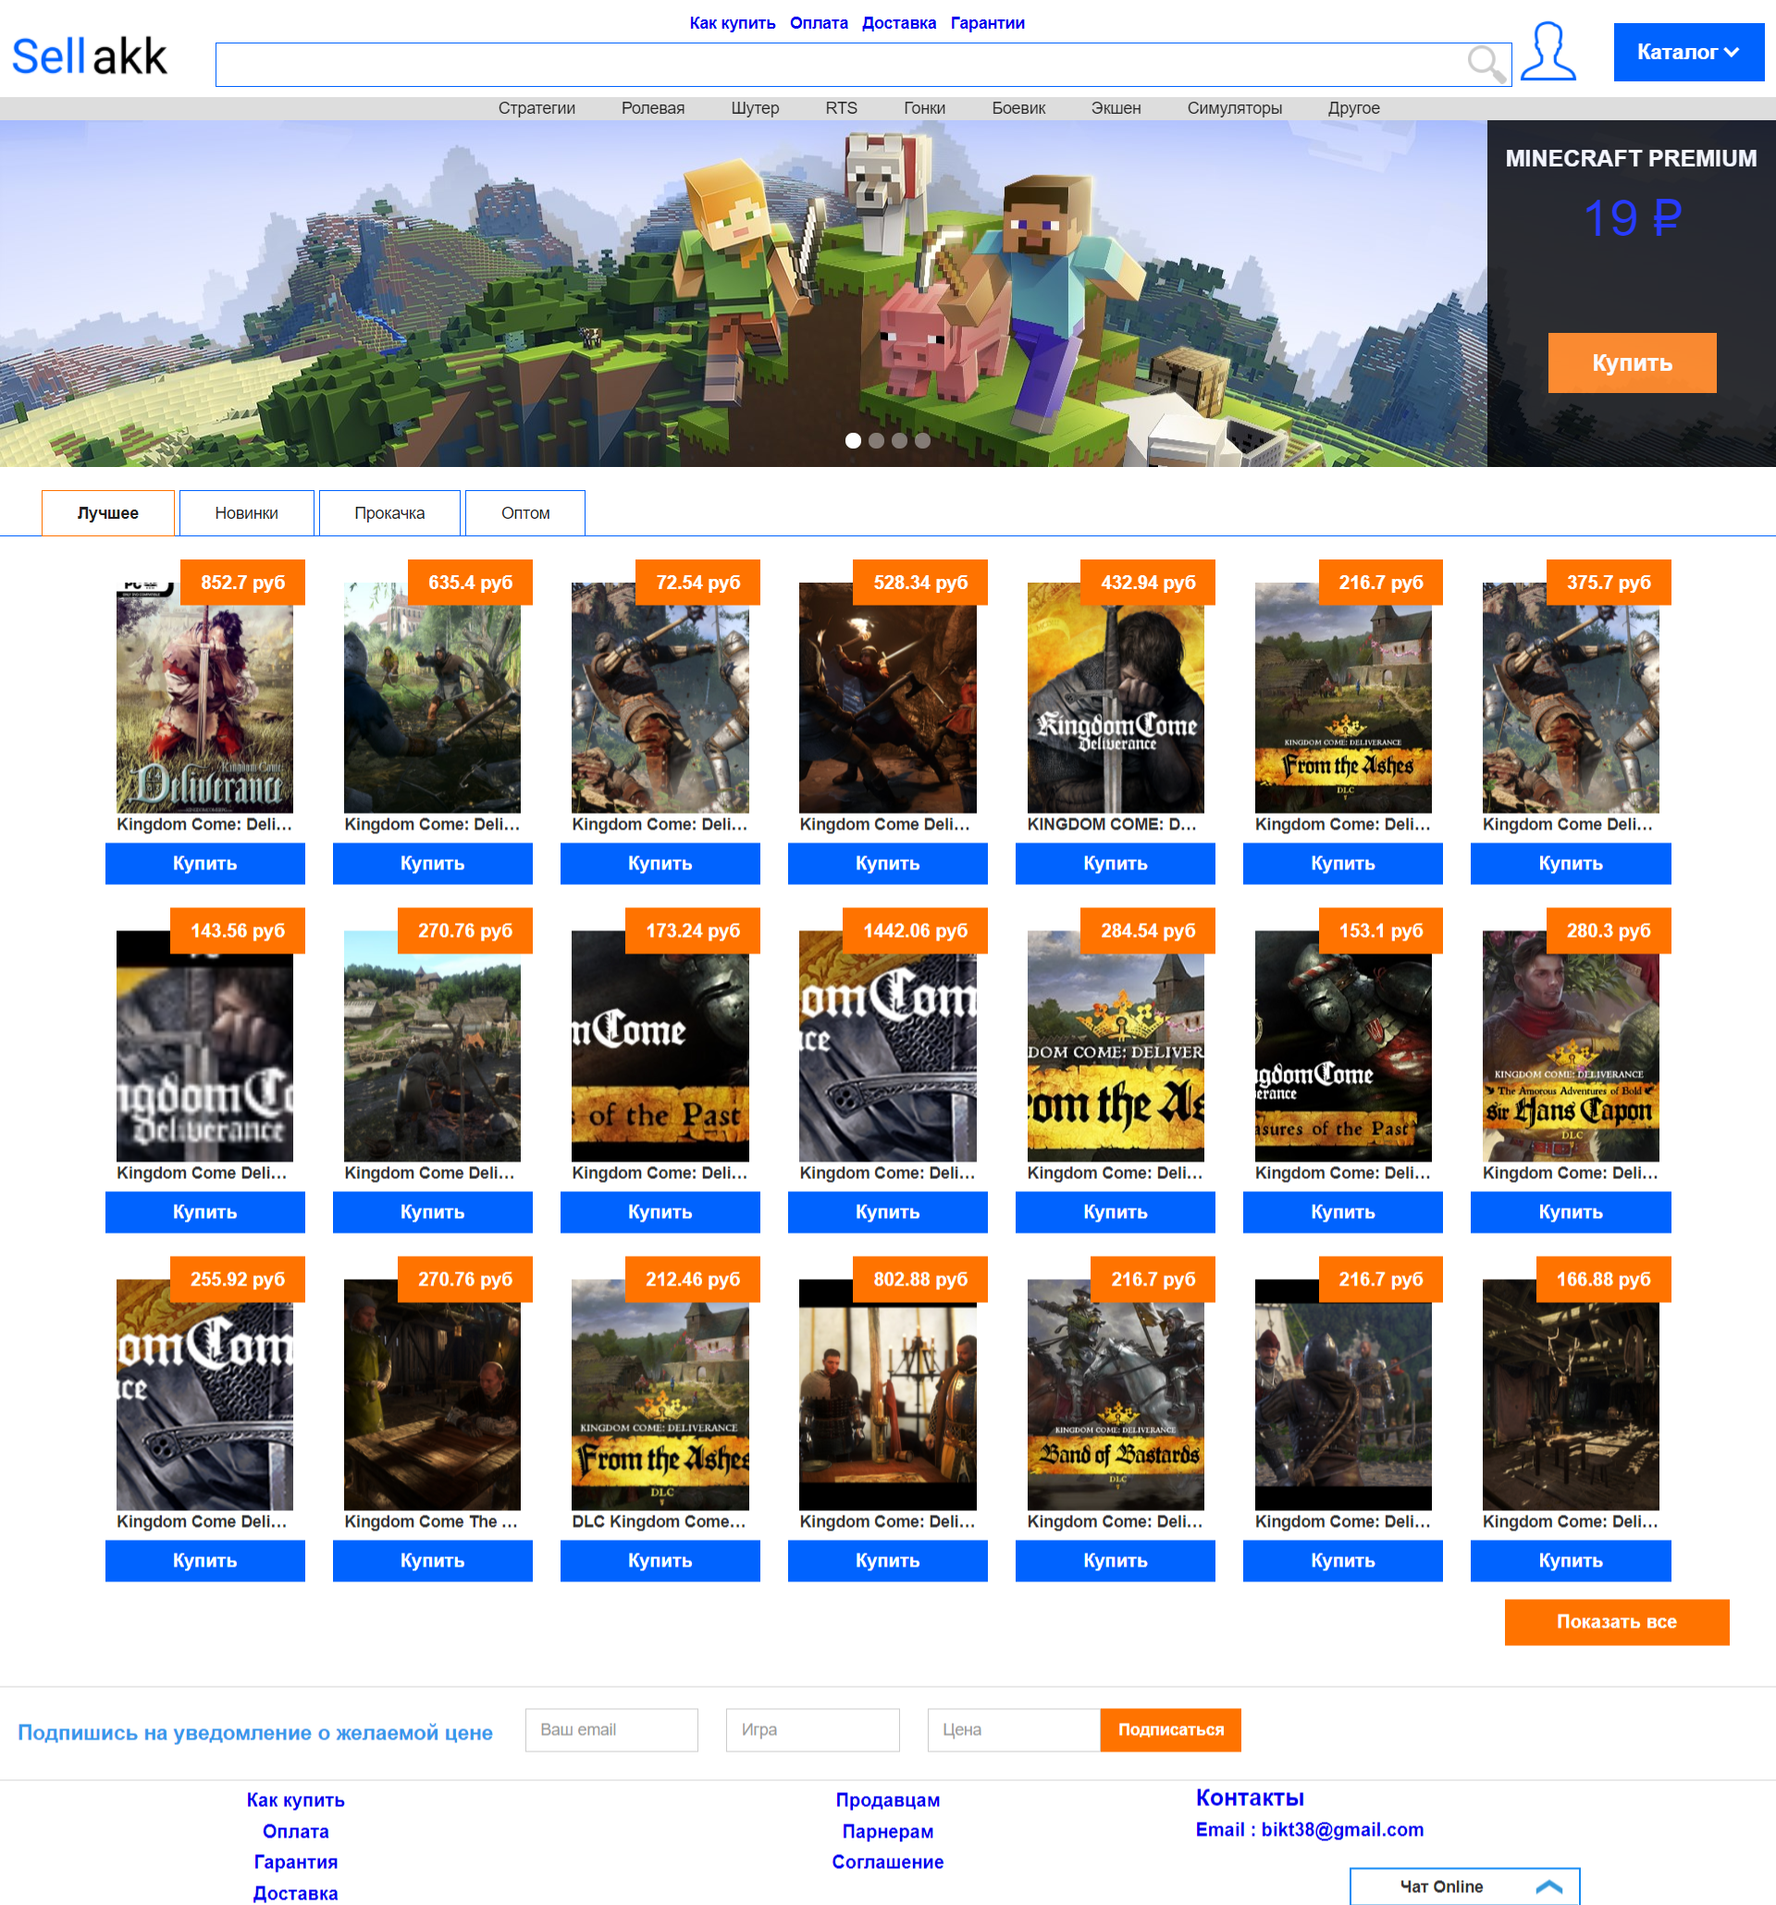Open the 'KINGDOM COME: D…' item title

point(1112,824)
